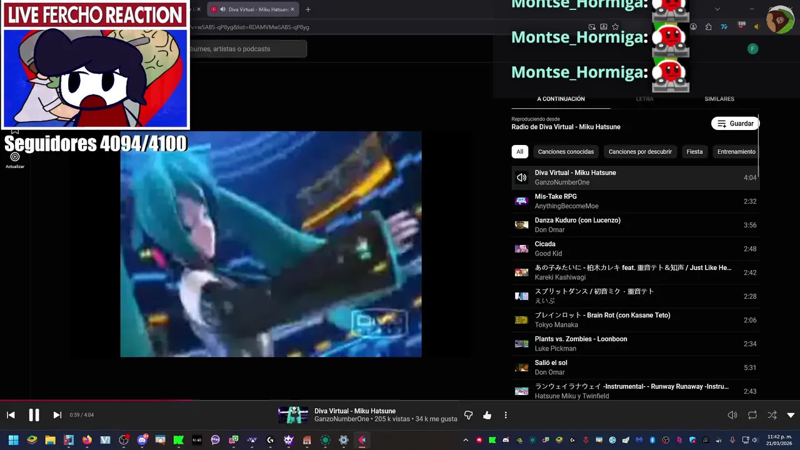Expand the browser tab list chevron
Image resolution: width=800 pixels, height=450 pixels.
coord(717,9)
